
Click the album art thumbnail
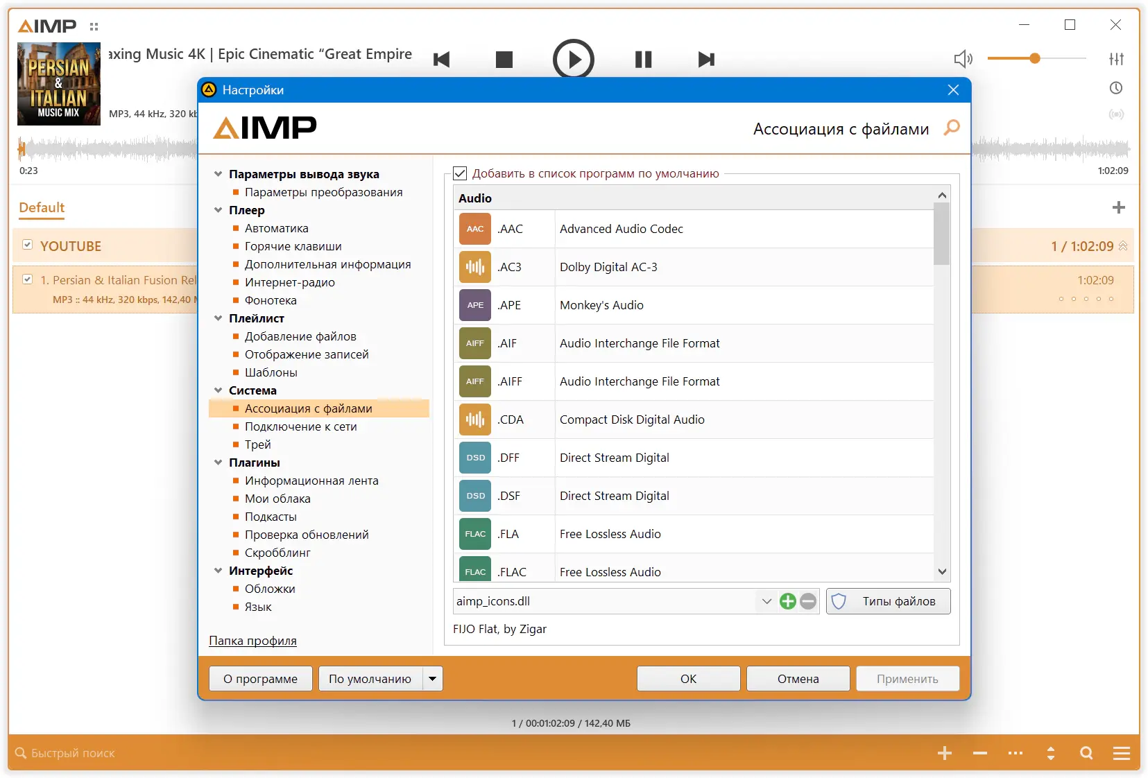59,84
